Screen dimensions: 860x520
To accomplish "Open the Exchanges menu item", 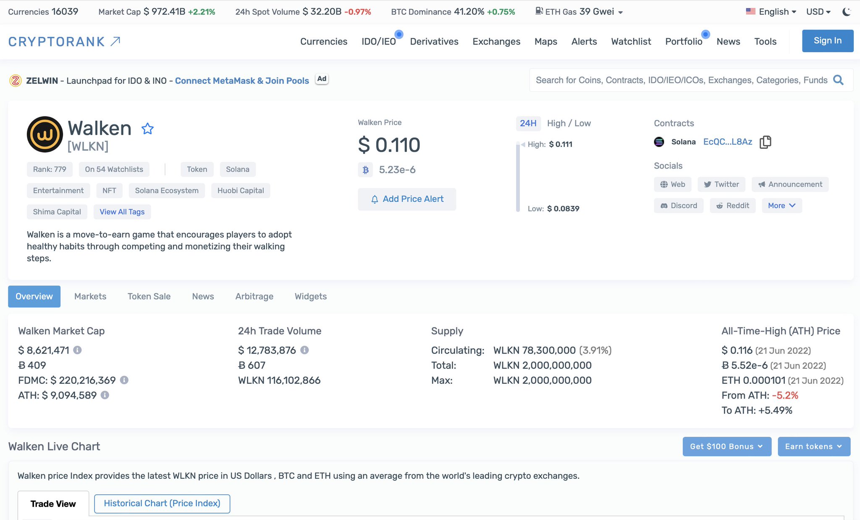I will pyautogui.click(x=496, y=41).
